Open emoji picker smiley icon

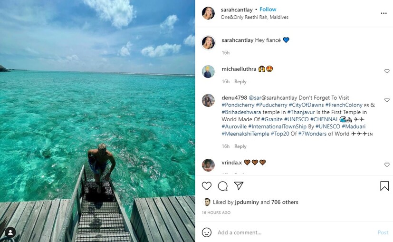tap(207, 232)
